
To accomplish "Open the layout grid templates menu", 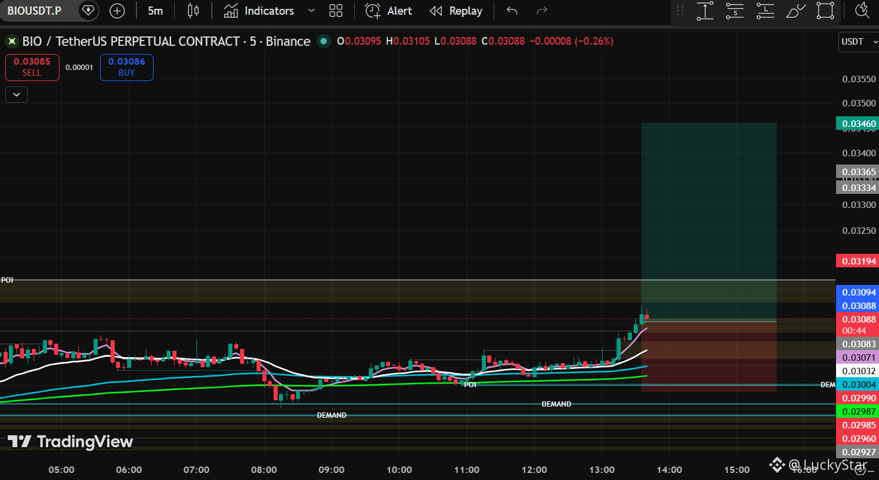I will tap(336, 11).
